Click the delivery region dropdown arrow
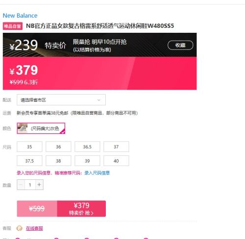 pos(99,100)
